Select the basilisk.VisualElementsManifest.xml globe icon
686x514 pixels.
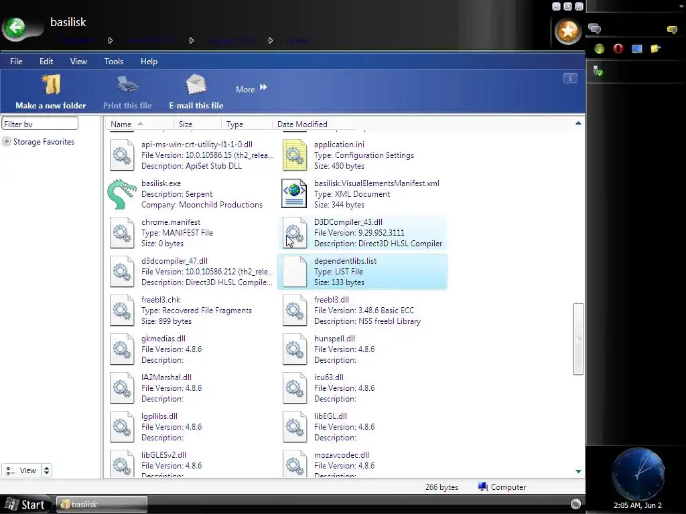tap(294, 193)
